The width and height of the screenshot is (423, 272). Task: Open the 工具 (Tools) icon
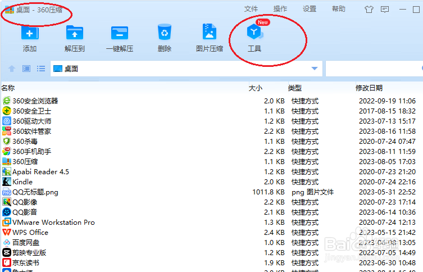click(x=254, y=31)
